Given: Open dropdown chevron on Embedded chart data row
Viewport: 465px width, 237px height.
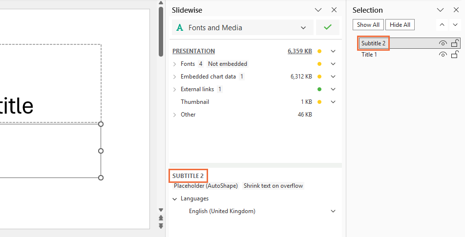Looking at the screenshot, I should pos(333,77).
